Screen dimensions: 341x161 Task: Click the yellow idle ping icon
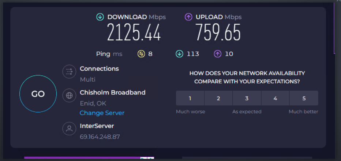pos(141,54)
